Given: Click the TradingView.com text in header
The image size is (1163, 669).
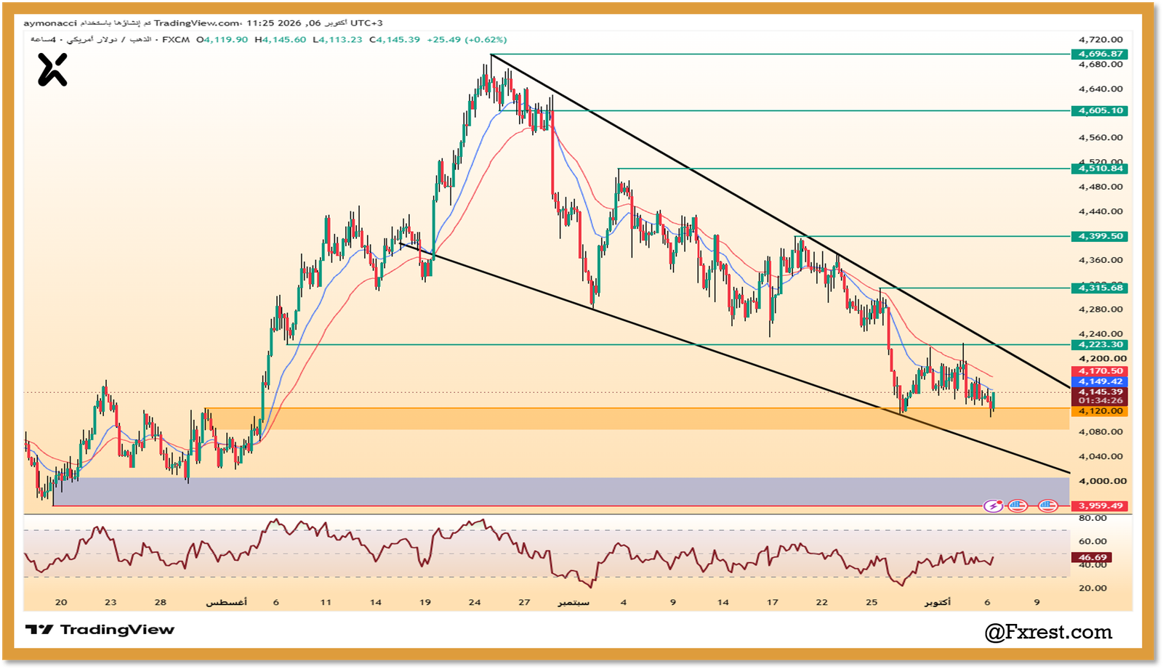Looking at the screenshot, I should 196,23.
